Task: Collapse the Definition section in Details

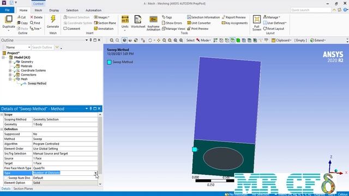Action: click(2, 130)
